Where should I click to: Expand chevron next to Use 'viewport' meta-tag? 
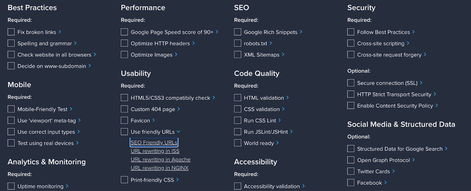79,120
